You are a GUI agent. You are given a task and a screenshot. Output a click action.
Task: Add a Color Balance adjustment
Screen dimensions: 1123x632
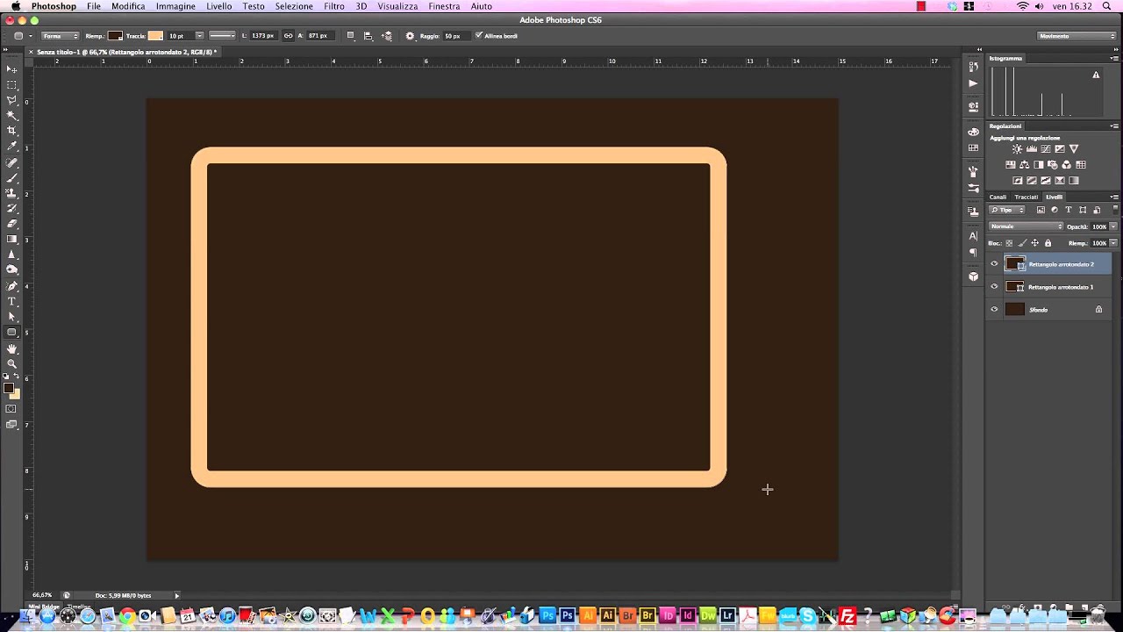1024,165
